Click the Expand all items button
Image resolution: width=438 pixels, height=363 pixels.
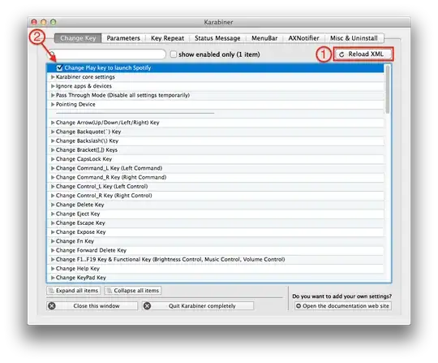coord(73,291)
